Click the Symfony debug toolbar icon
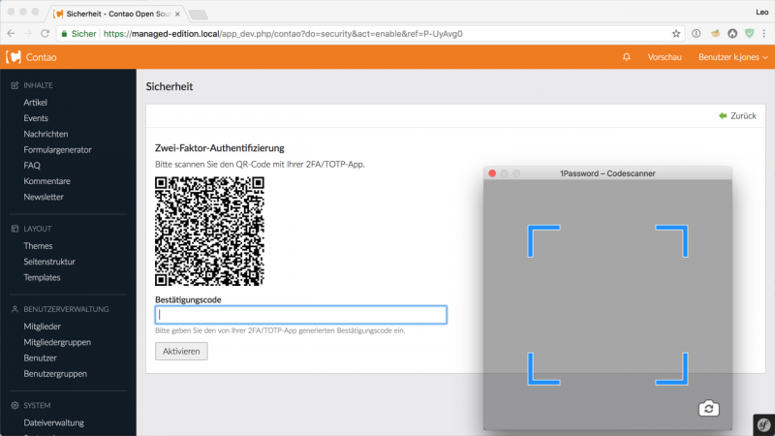This screenshot has height=436, width=775. click(x=763, y=423)
